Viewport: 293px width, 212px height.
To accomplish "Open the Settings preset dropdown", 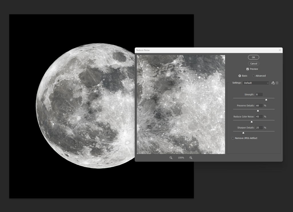I will pos(256,83).
